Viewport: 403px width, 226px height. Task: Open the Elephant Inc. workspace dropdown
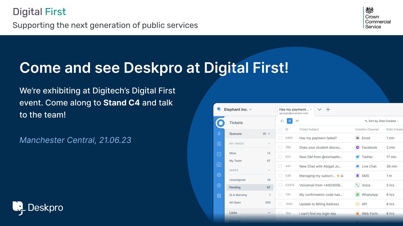[238, 109]
